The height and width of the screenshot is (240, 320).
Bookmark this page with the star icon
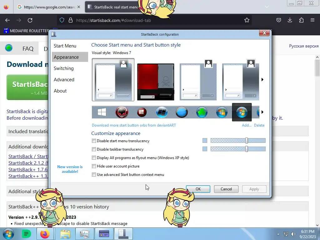(x=247, y=20)
